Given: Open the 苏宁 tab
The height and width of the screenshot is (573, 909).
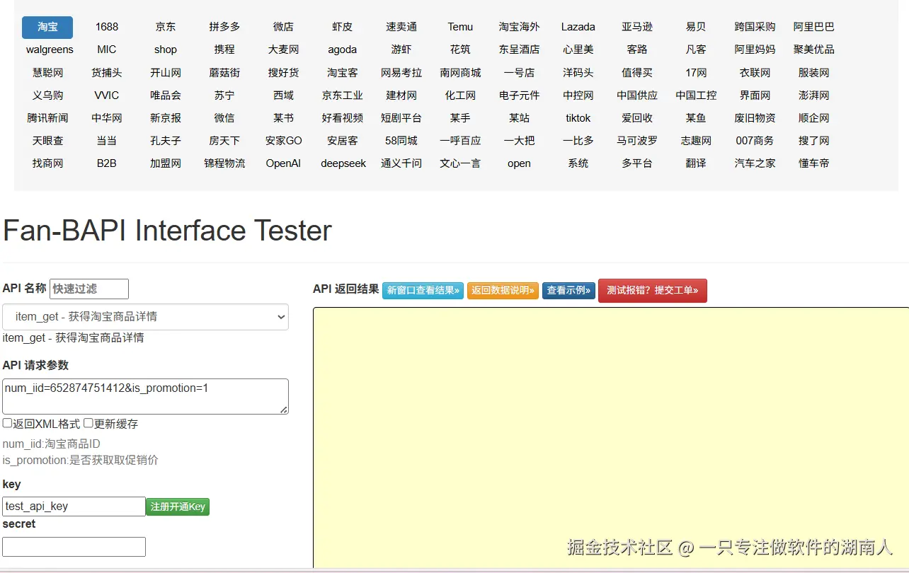Looking at the screenshot, I should [x=224, y=95].
